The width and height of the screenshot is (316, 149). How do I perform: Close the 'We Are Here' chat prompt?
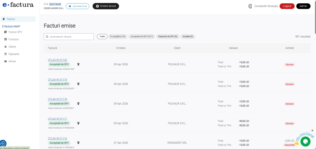pos(312,131)
